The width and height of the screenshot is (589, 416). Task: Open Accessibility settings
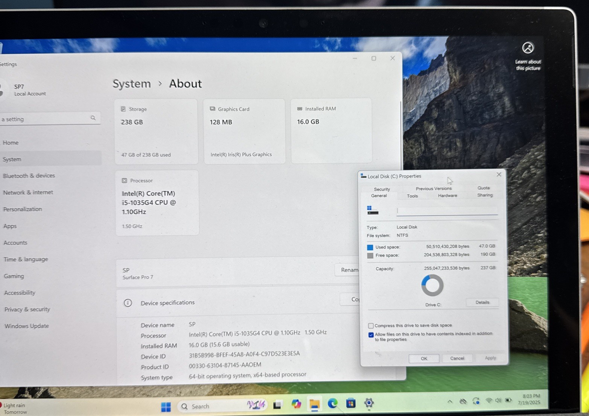click(x=20, y=293)
